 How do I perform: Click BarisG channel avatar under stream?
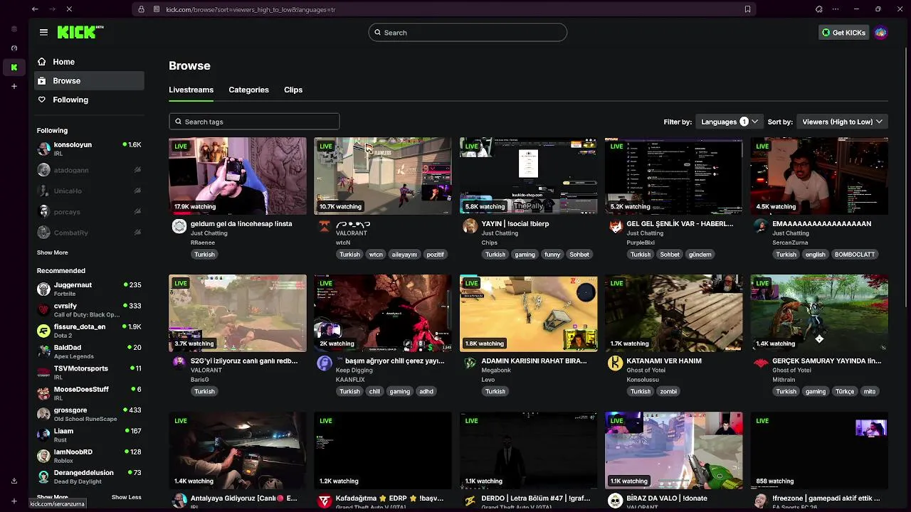[x=179, y=363]
